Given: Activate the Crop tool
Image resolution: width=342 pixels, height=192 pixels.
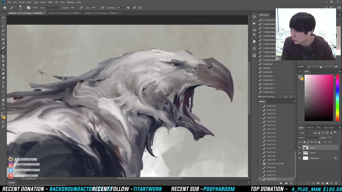Looking at the screenshot, I should [x=3, y=34].
